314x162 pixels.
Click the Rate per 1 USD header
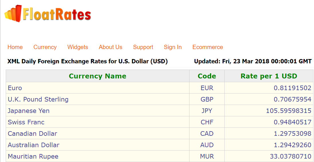coord(268,76)
